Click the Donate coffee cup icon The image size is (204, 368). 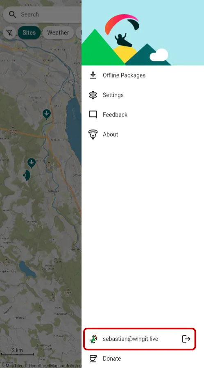[93, 359]
